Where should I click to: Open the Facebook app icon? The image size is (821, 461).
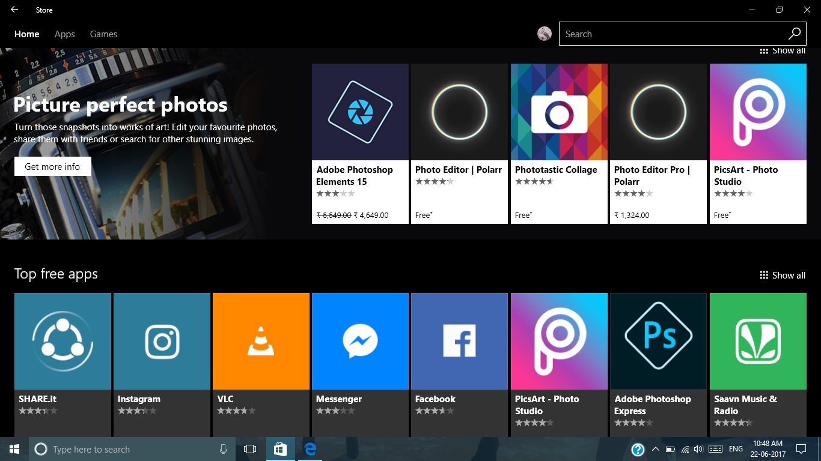tap(459, 341)
